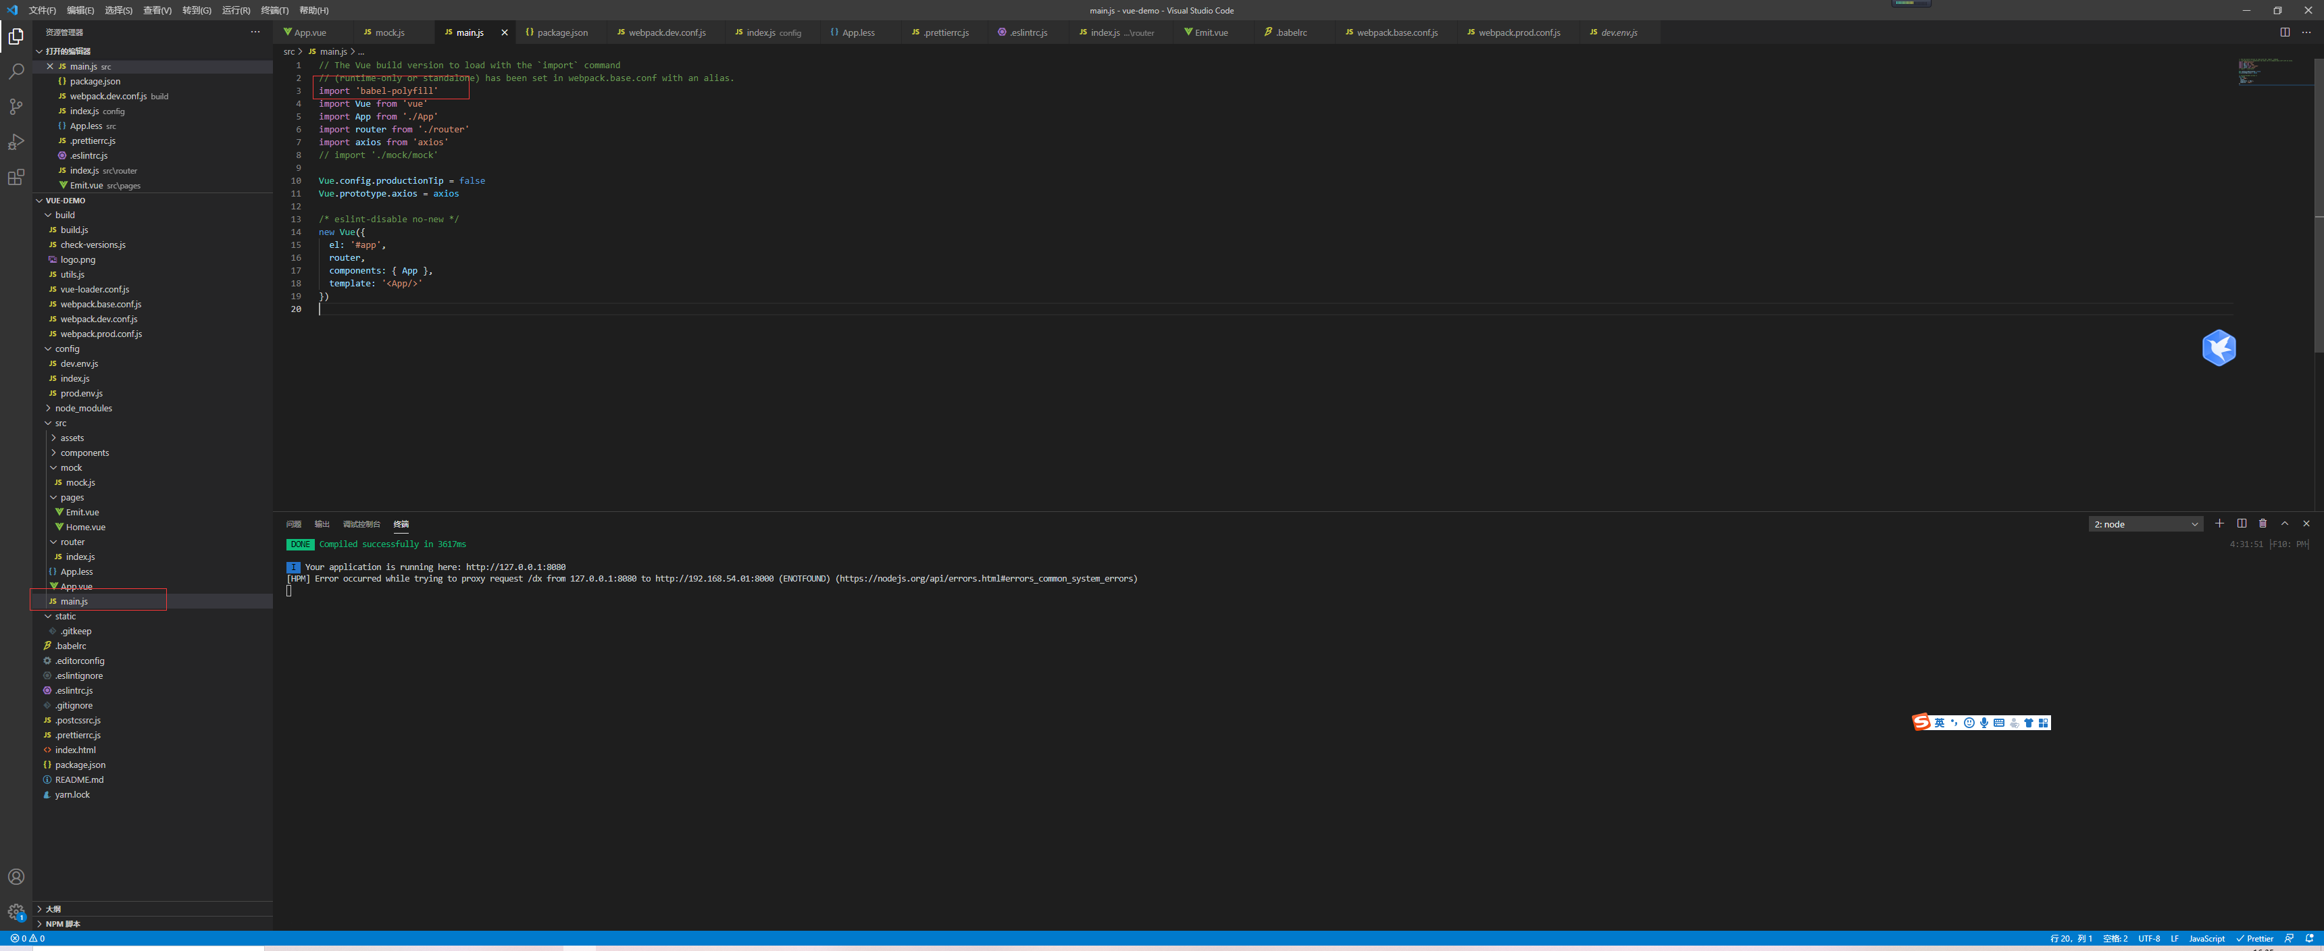This screenshot has height=951, width=2324.
Task: Maximize the terminal panel with the up chevron
Action: point(2284,523)
